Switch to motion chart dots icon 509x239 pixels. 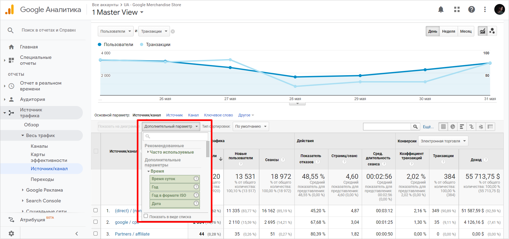(492, 31)
